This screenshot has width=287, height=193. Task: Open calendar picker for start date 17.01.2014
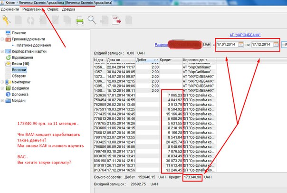click(x=241, y=45)
